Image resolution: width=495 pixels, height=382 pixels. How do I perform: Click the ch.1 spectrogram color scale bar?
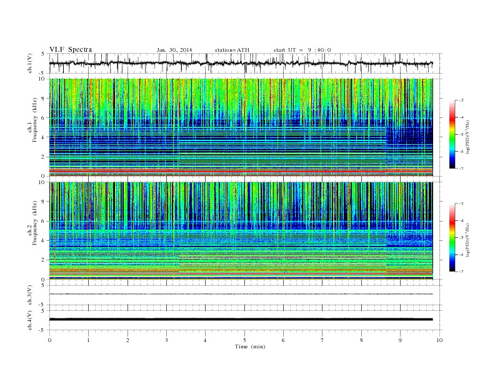pos(452,134)
